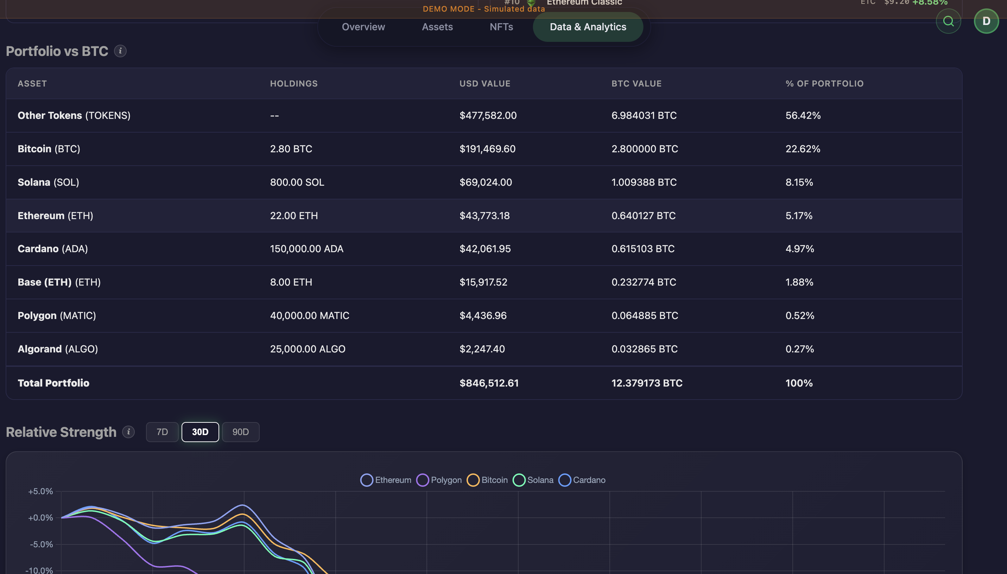Select the Data & Analytics tab
The width and height of the screenshot is (1007, 574).
point(588,26)
